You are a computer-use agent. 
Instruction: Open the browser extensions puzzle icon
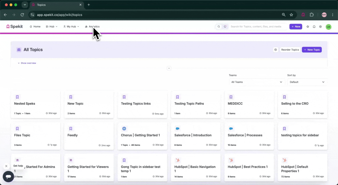pyautogui.click(x=312, y=15)
